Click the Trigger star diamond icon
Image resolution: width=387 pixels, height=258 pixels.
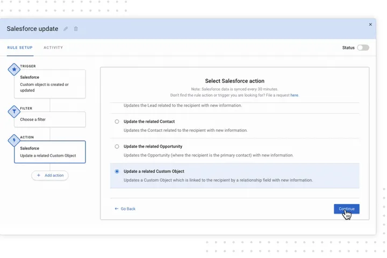(x=14, y=69)
